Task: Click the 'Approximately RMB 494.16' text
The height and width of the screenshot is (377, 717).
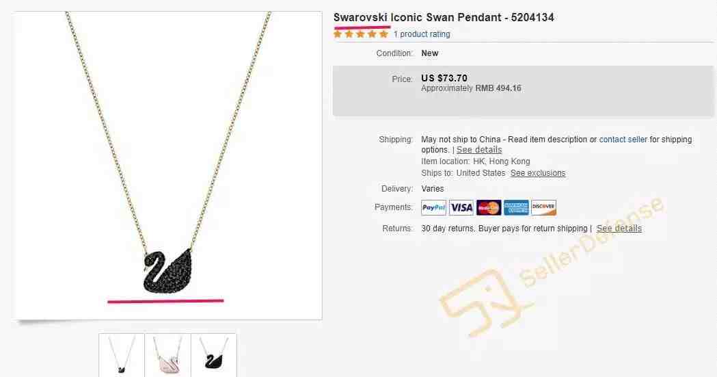Action: tap(471, 88)
